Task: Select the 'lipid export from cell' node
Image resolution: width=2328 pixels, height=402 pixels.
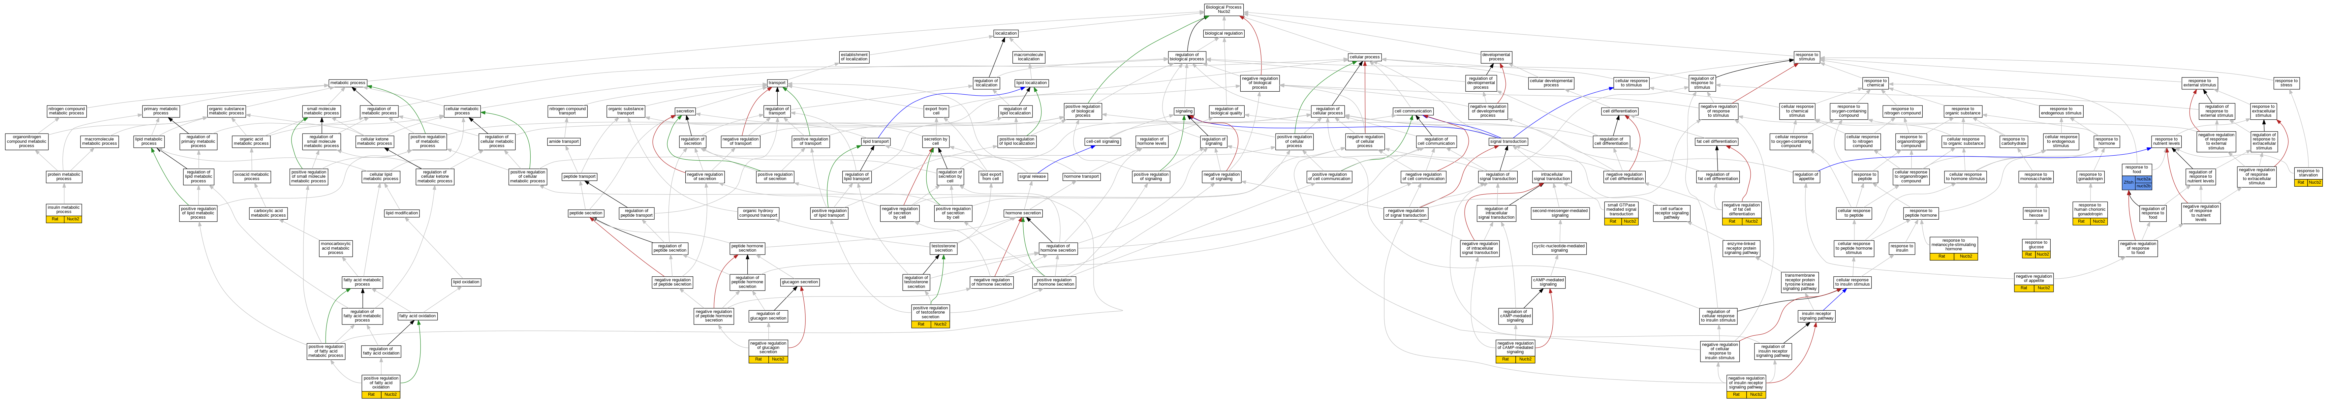Action: [x=991, y=177]
